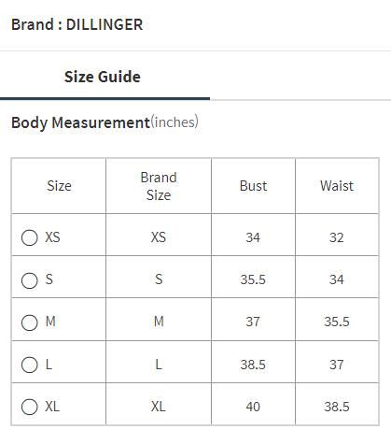The width and height of the screenshot is (391, 444).
Task: Click the 40 bust value for XL
Action: pyautogui.click(x=253, y=407)
